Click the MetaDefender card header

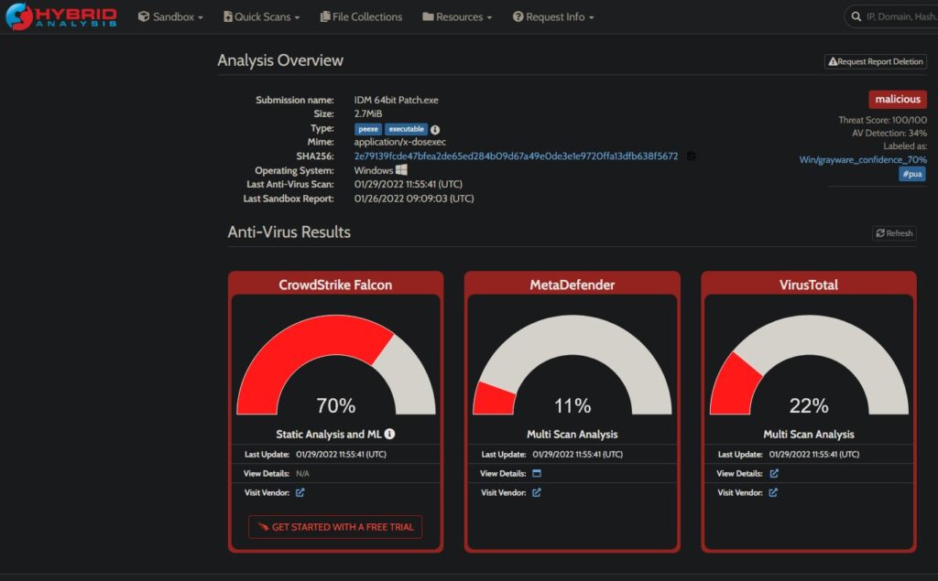point(572,285)
